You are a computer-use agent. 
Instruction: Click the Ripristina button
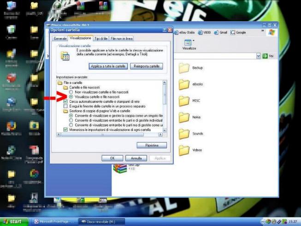[x=152, y=145]
